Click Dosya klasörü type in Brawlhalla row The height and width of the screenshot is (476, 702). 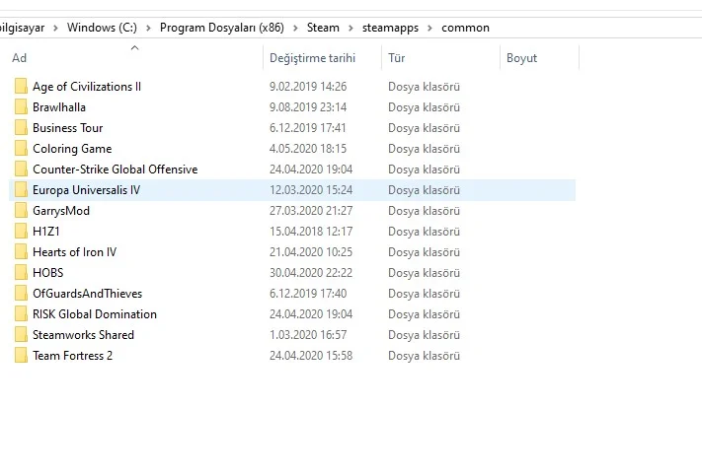pos(424,107)
